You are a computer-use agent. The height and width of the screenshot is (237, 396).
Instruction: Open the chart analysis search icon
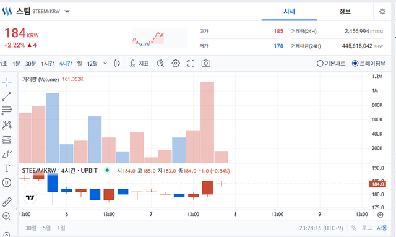(x=160, y=63)
